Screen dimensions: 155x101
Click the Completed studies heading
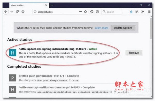pos(24,66)
